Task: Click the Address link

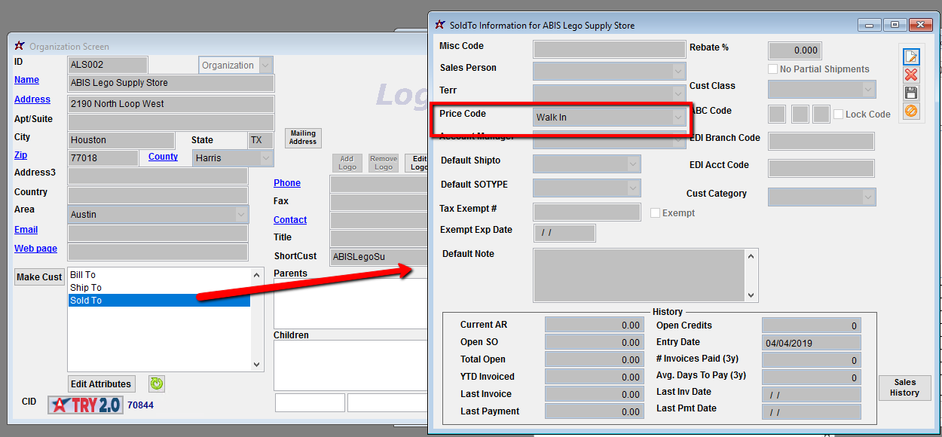Action: coord(32,99)
